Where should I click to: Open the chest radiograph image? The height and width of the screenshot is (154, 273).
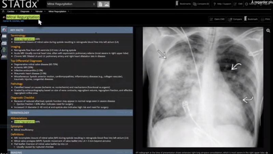pyautogui.click(x=203, y=87)
